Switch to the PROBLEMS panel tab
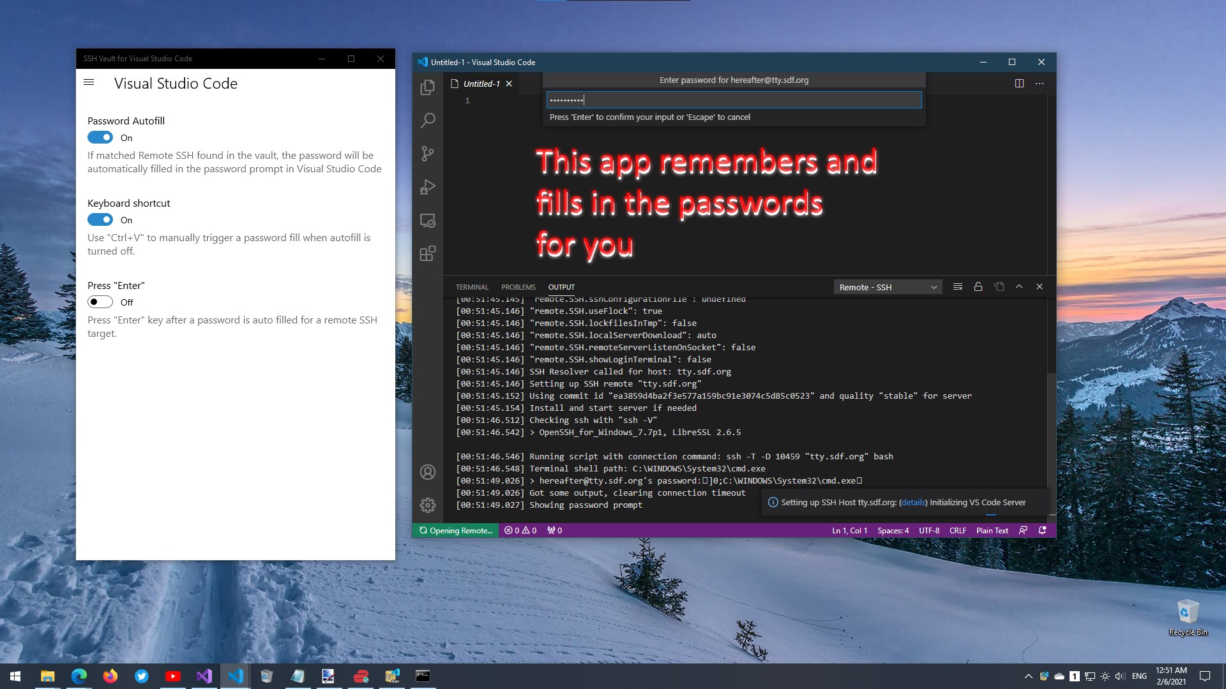The height and width of the screenshot is (689, 1226). pyautogui.click(x=518, y=287)
